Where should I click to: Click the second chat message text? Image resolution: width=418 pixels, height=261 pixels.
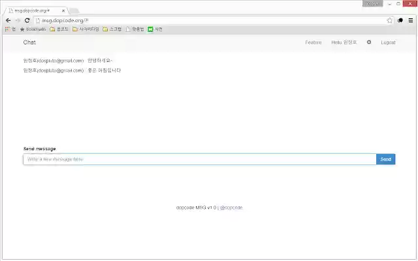click(x=104, y=70)
